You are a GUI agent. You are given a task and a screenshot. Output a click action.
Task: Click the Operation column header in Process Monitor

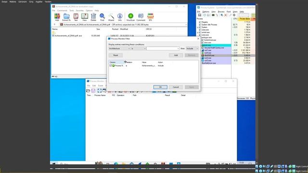(x=120, y=95)
